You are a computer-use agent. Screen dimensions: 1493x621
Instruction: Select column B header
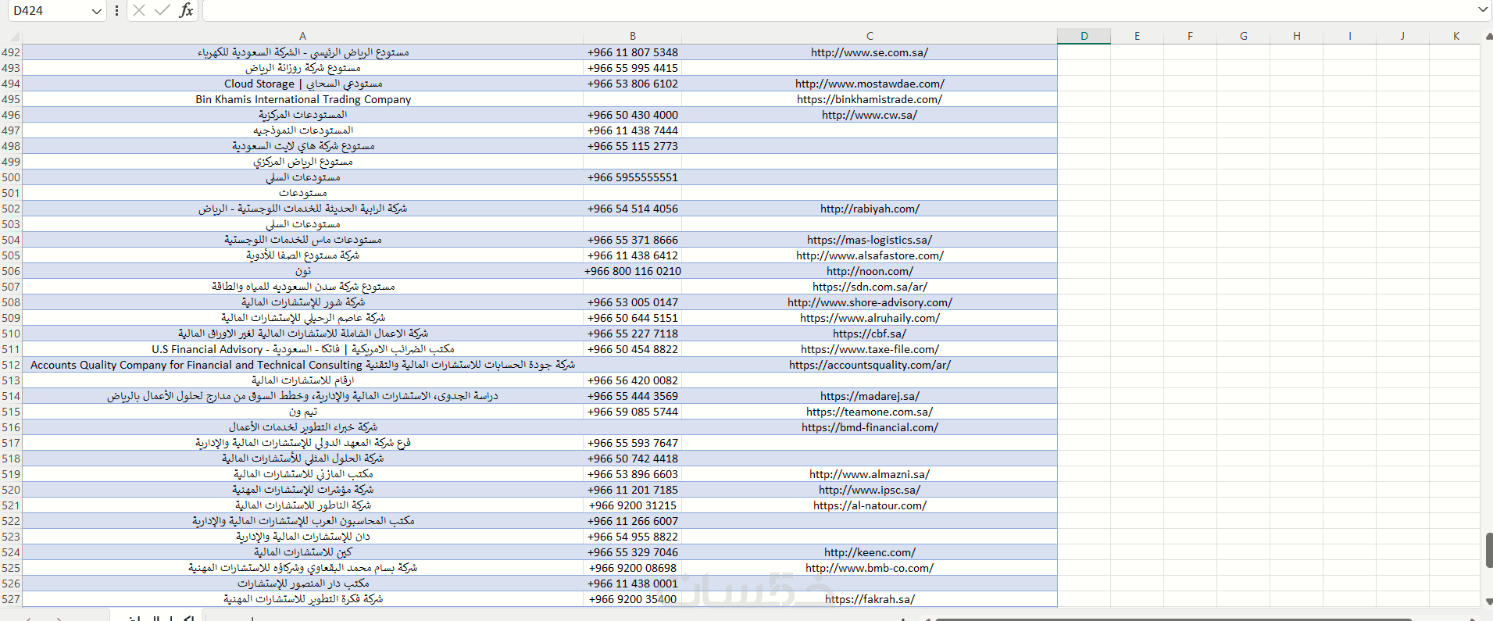[633, 36]
